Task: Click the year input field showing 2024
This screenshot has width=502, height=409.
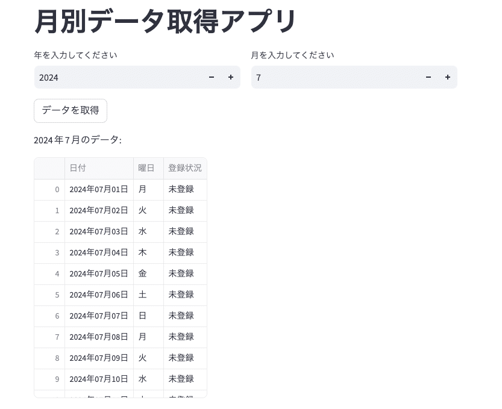Action: pos(118,77)
